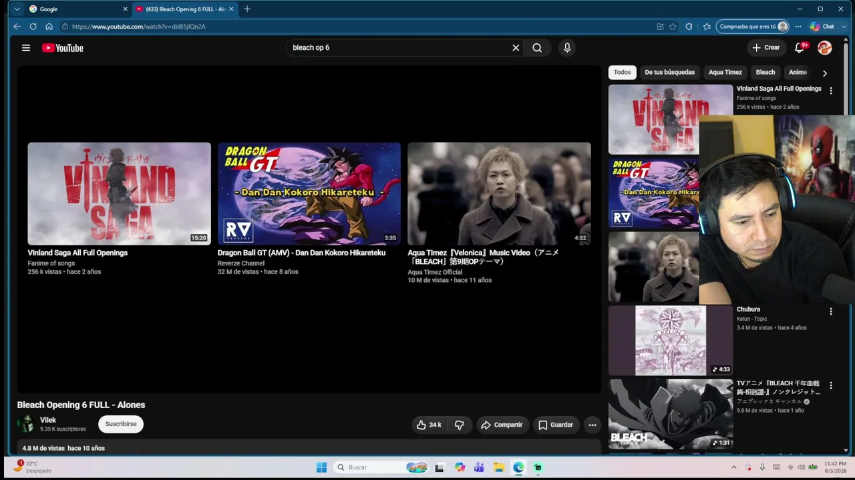Open the Edge extensions menu

coord(689,27)
